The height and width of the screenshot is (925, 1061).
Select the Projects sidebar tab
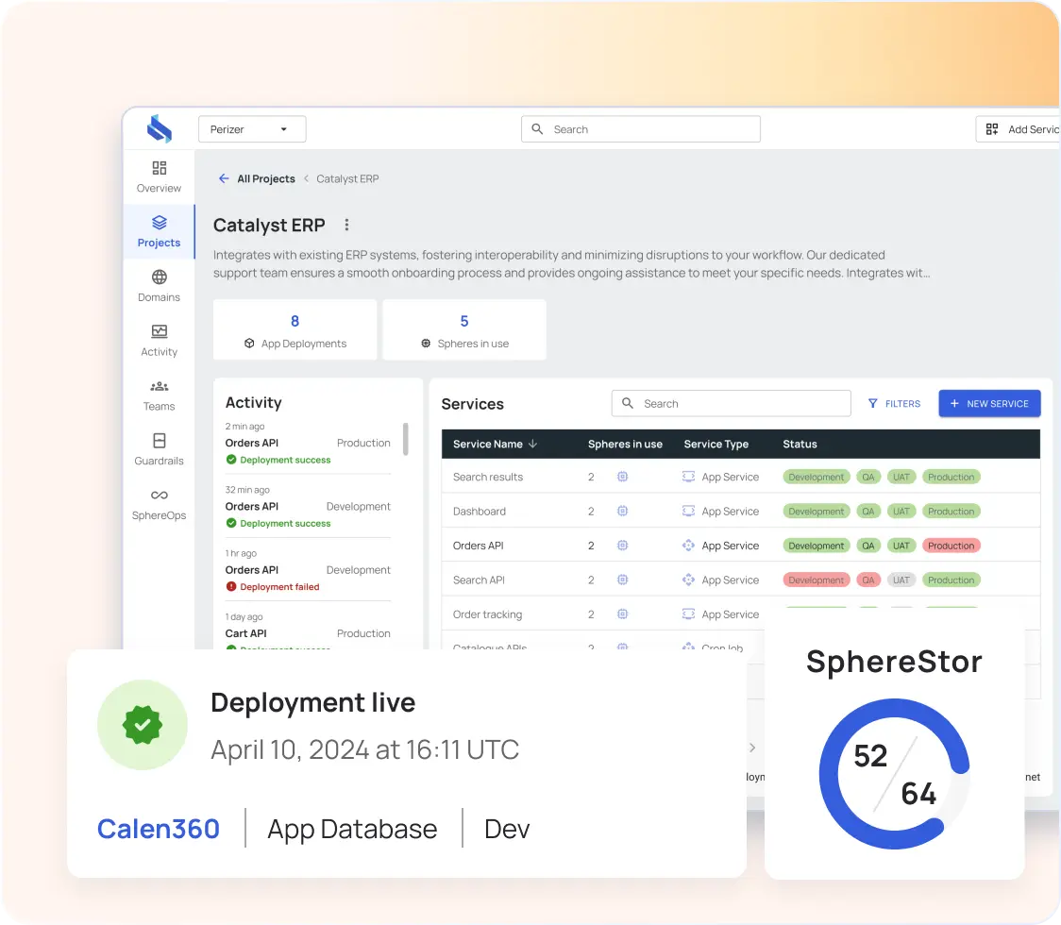tap(159, 232)
